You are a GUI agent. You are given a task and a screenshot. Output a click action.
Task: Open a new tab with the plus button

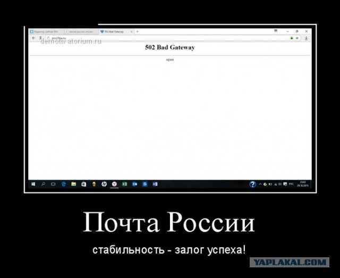pos(137,32)
